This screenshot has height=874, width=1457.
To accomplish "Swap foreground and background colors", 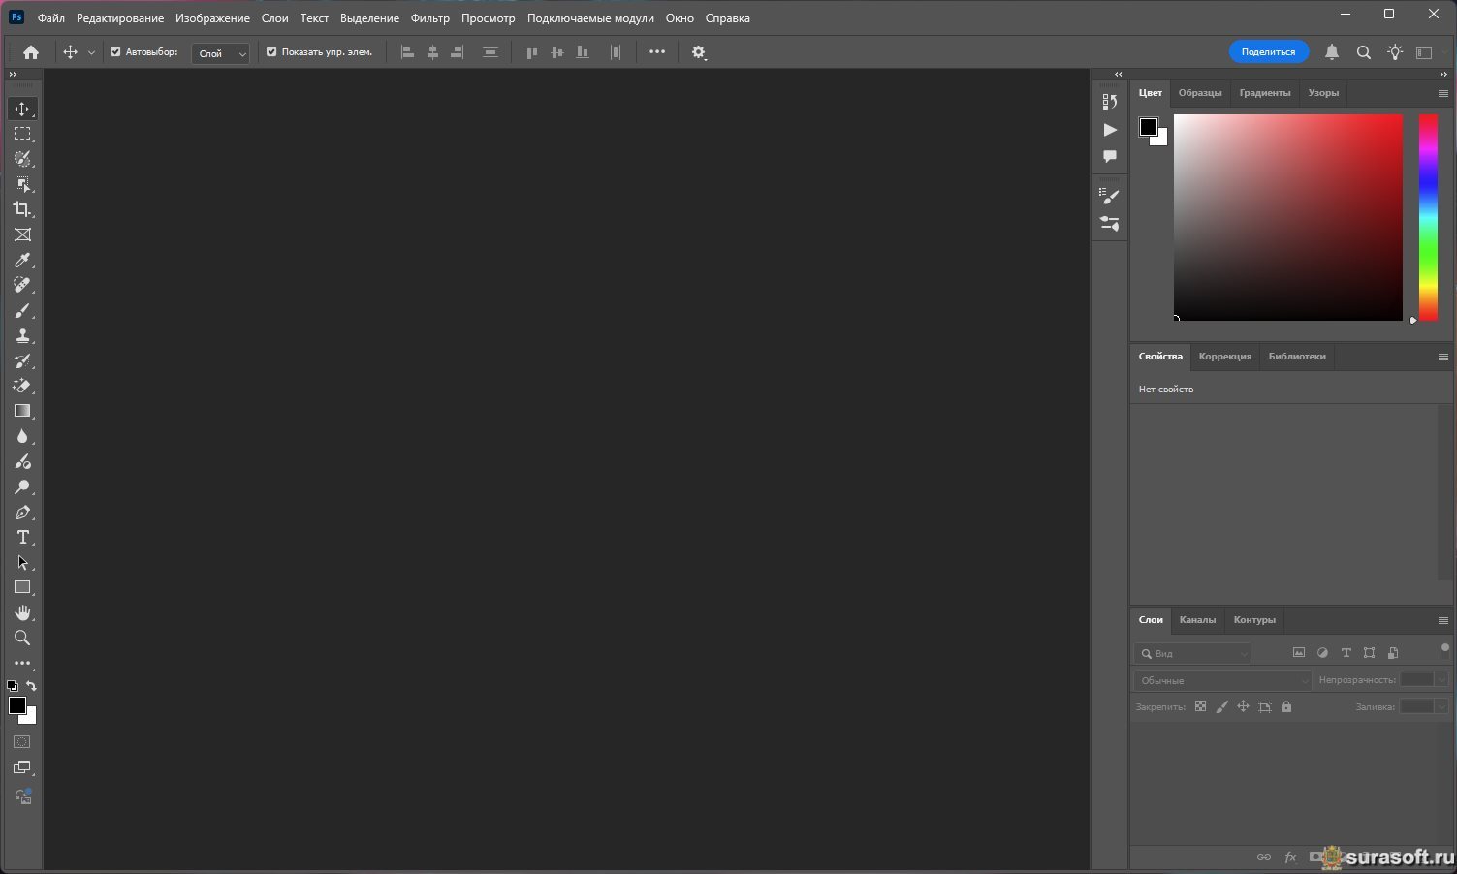I will [31, 686].
